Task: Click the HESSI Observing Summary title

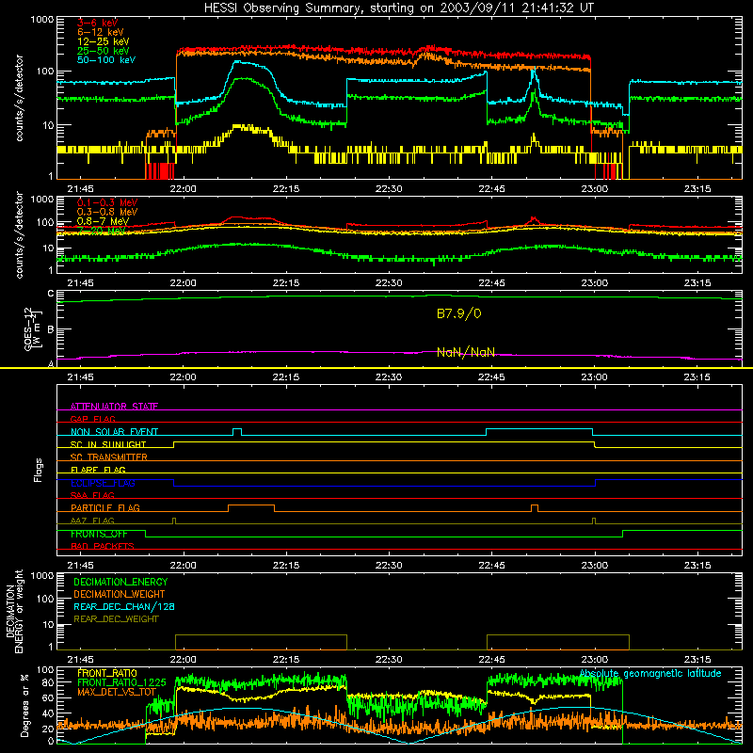Action: click(x=398, y=8)
